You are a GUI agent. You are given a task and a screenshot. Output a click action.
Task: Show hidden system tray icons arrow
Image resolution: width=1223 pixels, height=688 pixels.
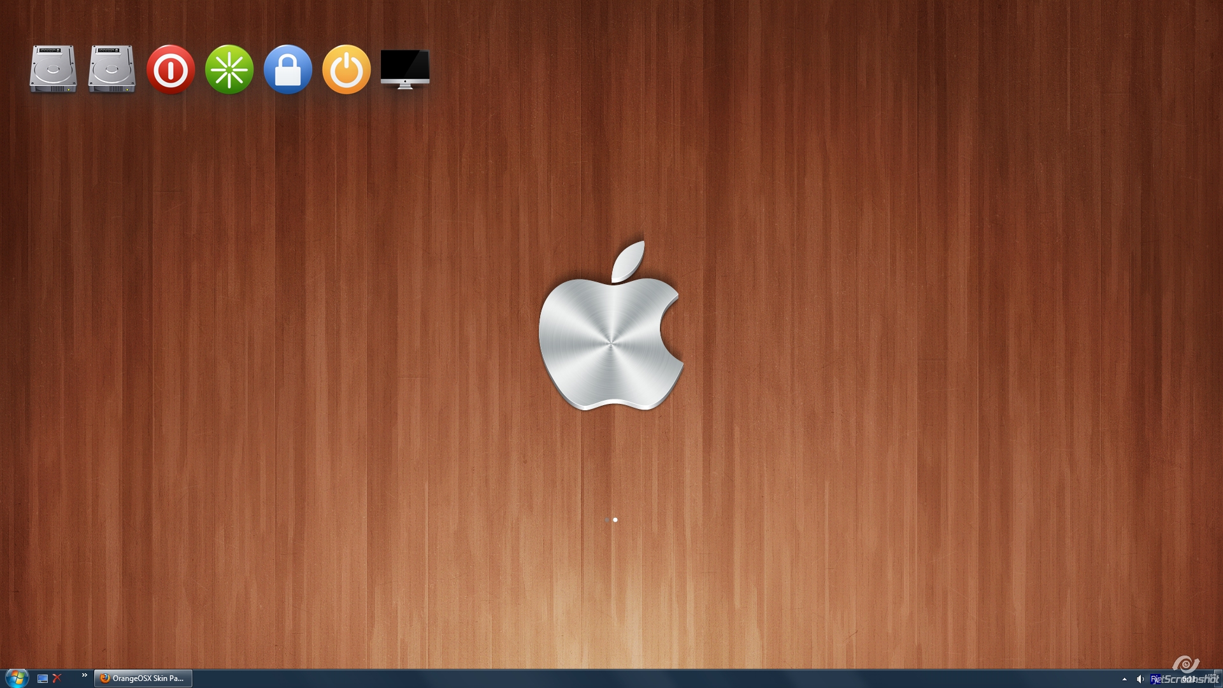[x=1124, y=679]
